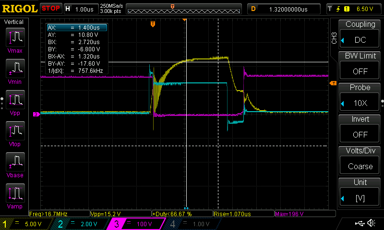Click the Vpp=15.2 V measurement
Image resolution: width=384 pixels, height=230 pixels.
click(x=121, y=214)
